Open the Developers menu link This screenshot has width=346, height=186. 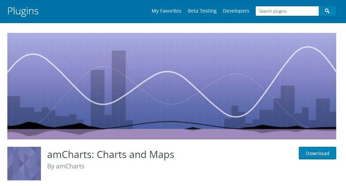click(236, 11)
